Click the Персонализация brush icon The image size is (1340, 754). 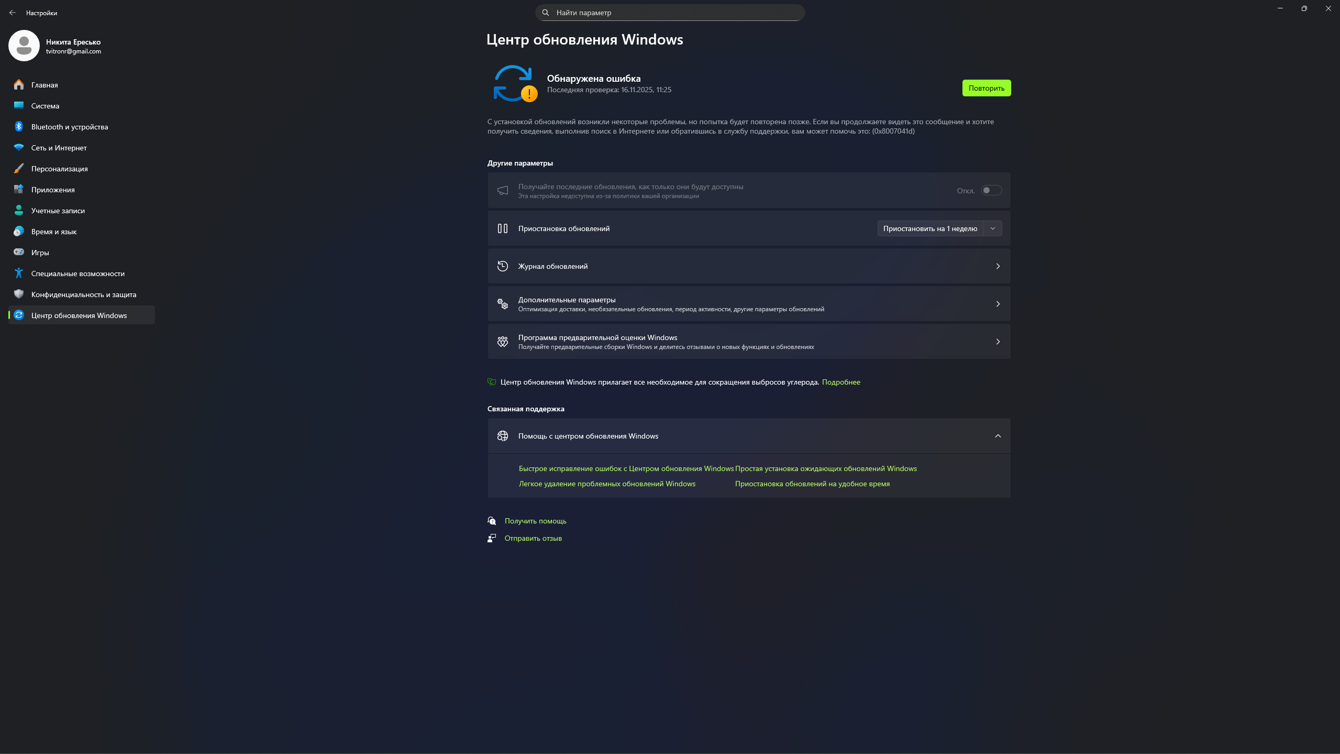click(x=19, y=168)
